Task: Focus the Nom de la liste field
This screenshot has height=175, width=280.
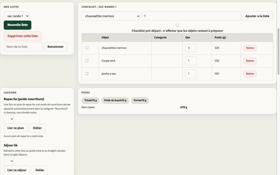Action: click(x=23, y=47)
